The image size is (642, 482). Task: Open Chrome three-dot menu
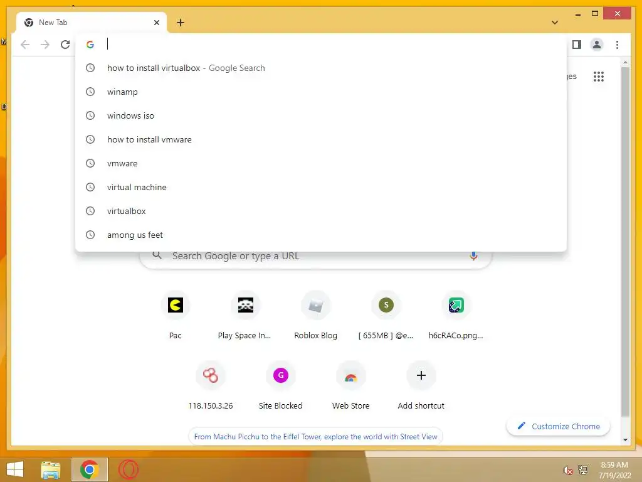617,45
